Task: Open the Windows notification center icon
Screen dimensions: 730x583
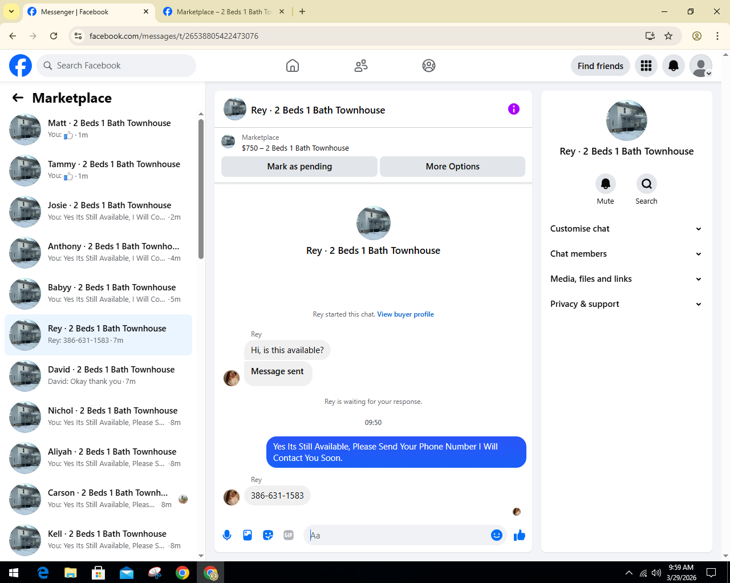Action: [x=711, y=572]
